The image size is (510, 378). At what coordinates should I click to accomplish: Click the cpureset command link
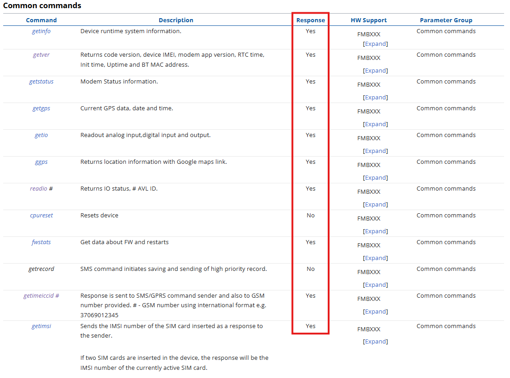[x=41, y=216]
